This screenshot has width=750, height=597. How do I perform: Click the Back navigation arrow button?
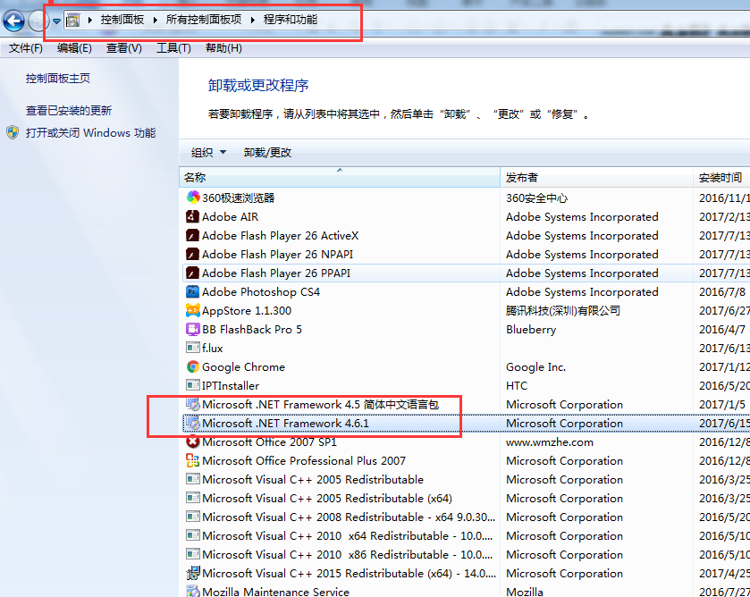click(13, 21)
